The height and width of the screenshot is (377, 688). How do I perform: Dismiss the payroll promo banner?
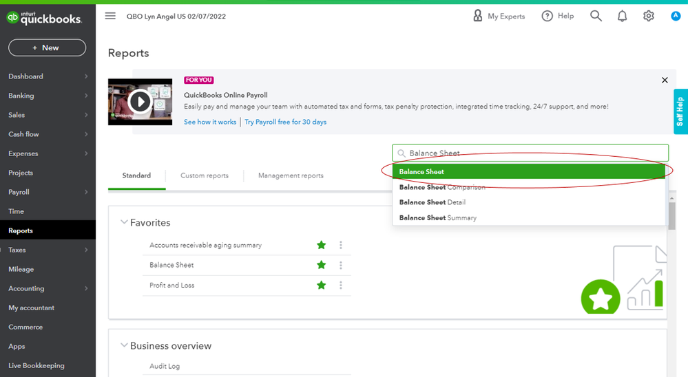(665, 80)
